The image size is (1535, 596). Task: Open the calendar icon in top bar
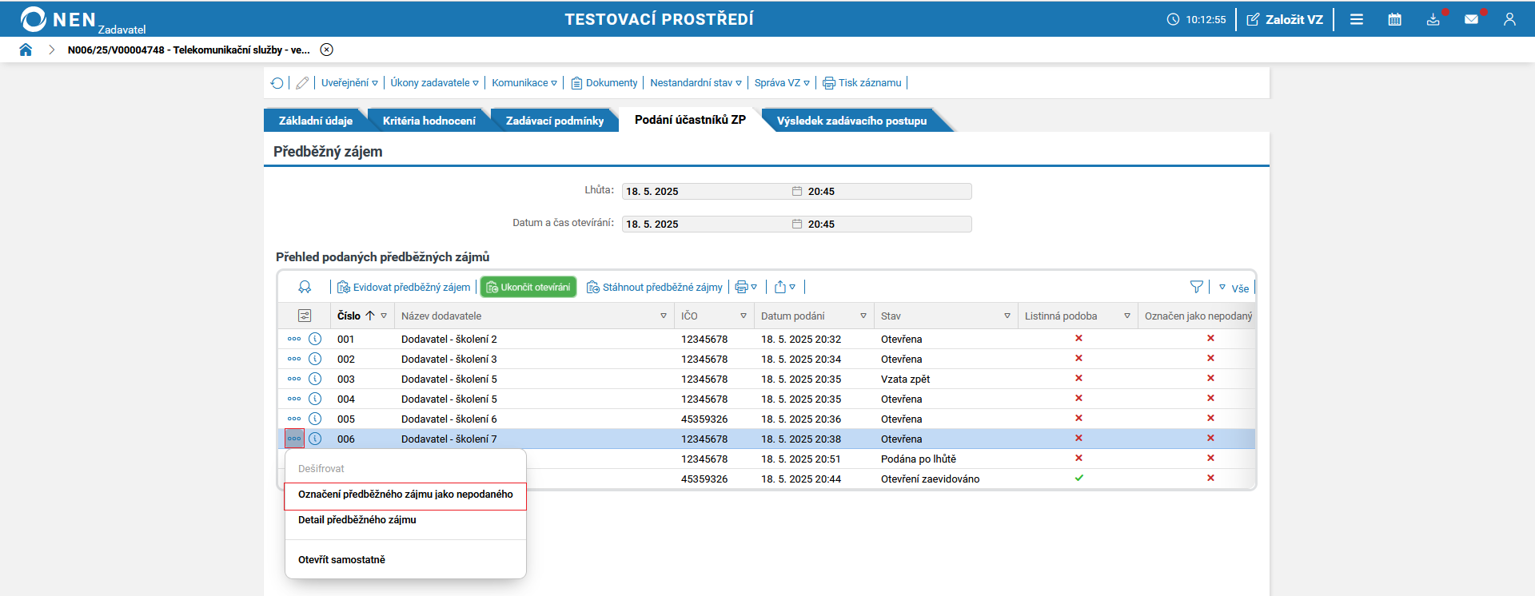[1394, 19]
